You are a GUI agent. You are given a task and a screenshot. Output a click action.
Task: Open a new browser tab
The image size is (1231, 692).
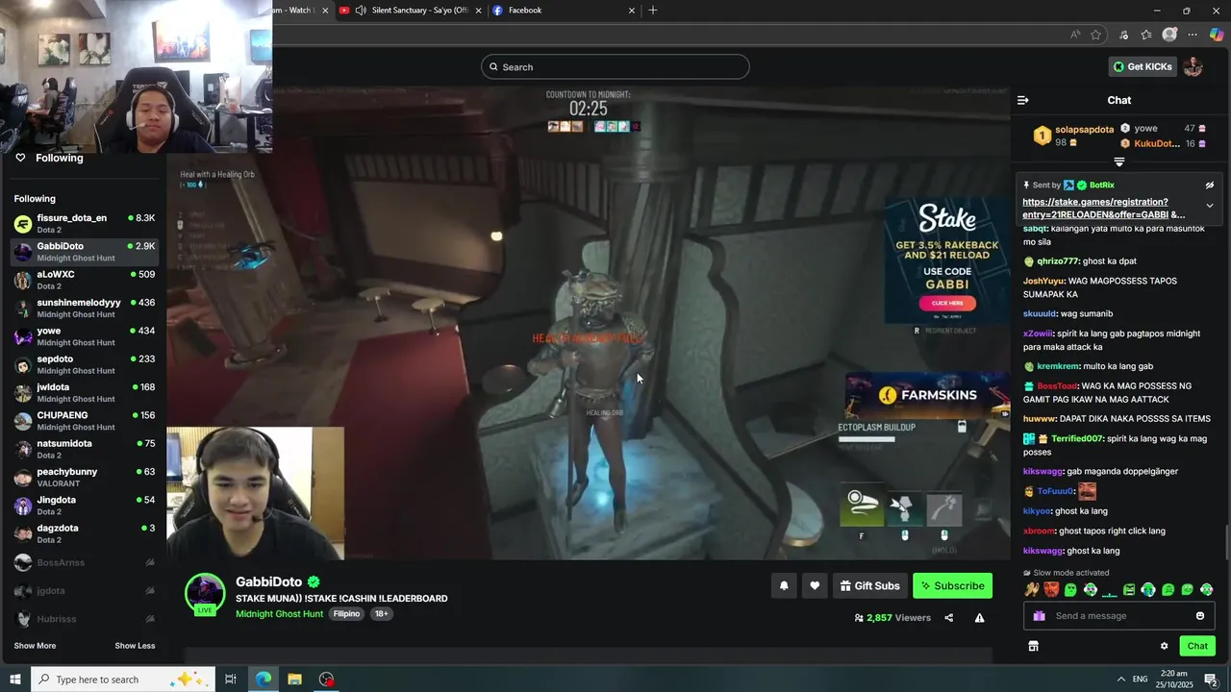point(653,11)
